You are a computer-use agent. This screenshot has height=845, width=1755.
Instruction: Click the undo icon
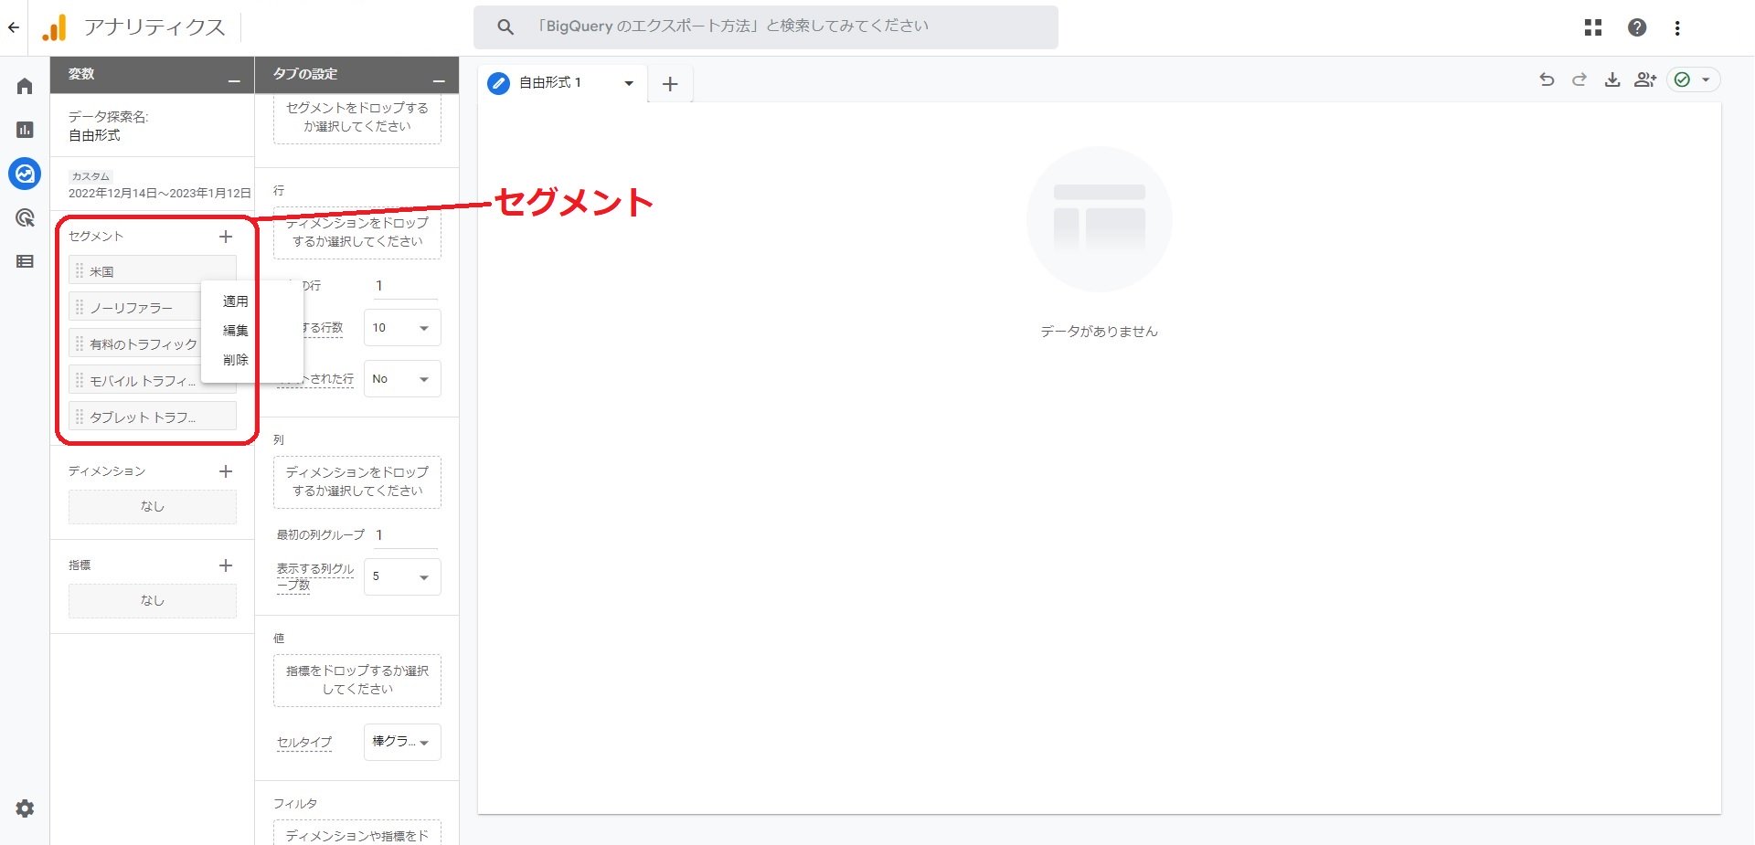click(x=1547, y=79)
